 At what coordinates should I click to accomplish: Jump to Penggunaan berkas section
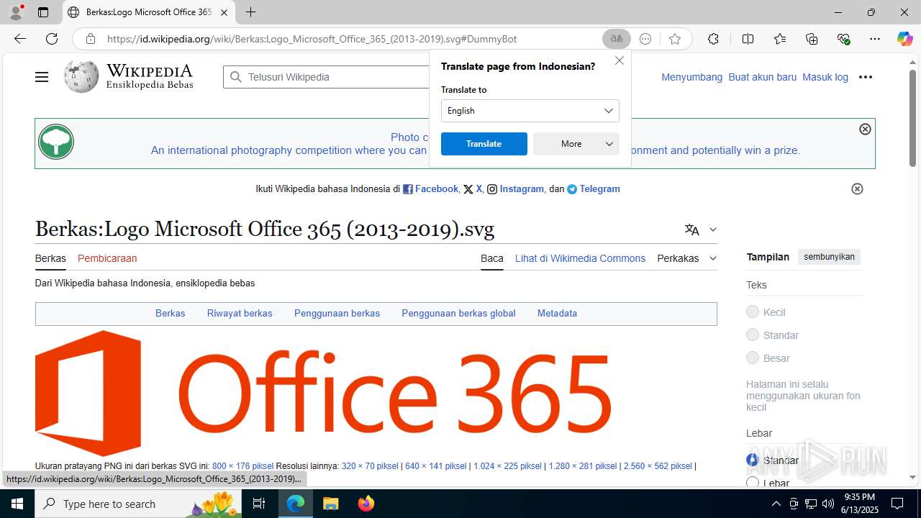337,313
